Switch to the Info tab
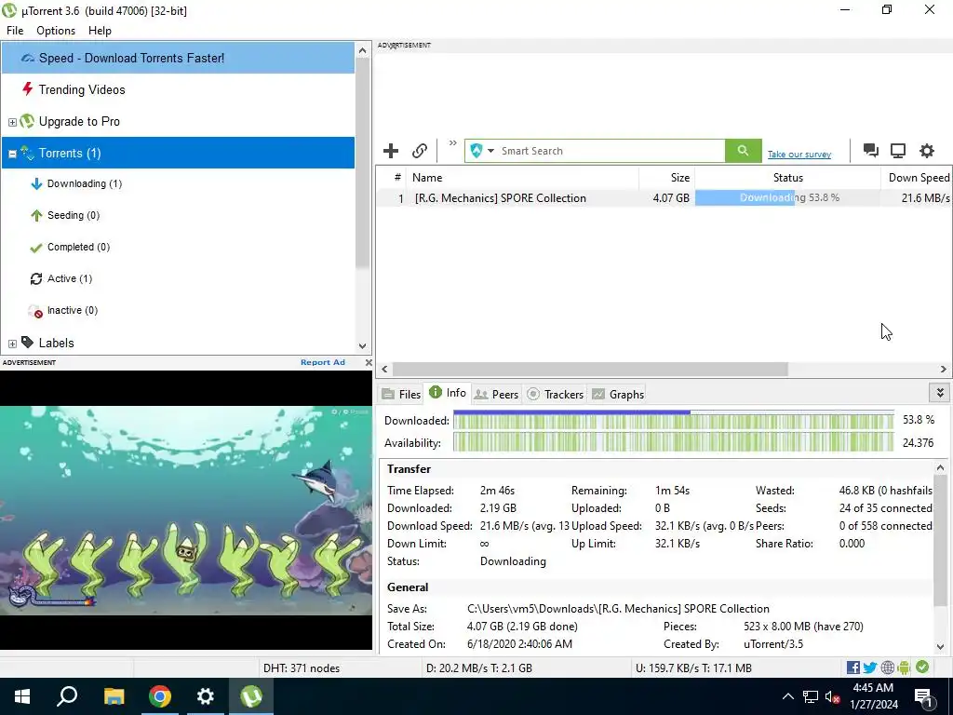 [x=448, y=393]
